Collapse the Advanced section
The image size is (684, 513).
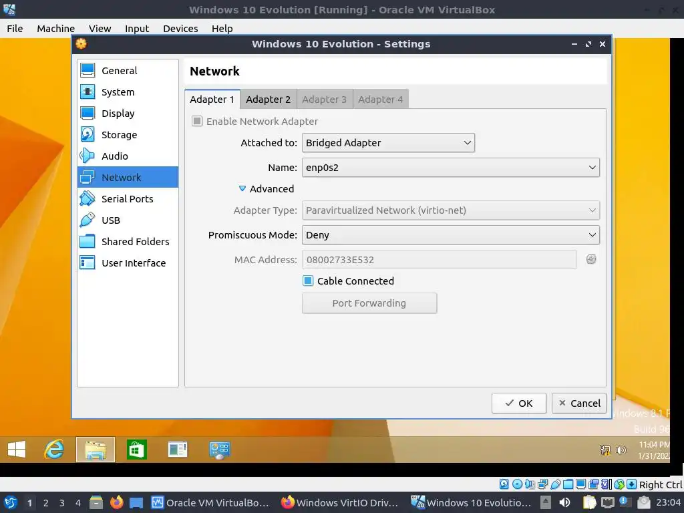pyautogui.click(x=267, y=189)
